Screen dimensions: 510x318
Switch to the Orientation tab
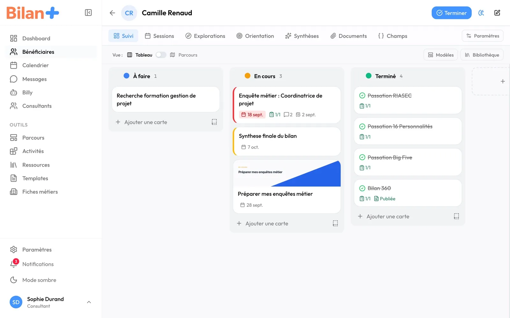pos(255,36)
